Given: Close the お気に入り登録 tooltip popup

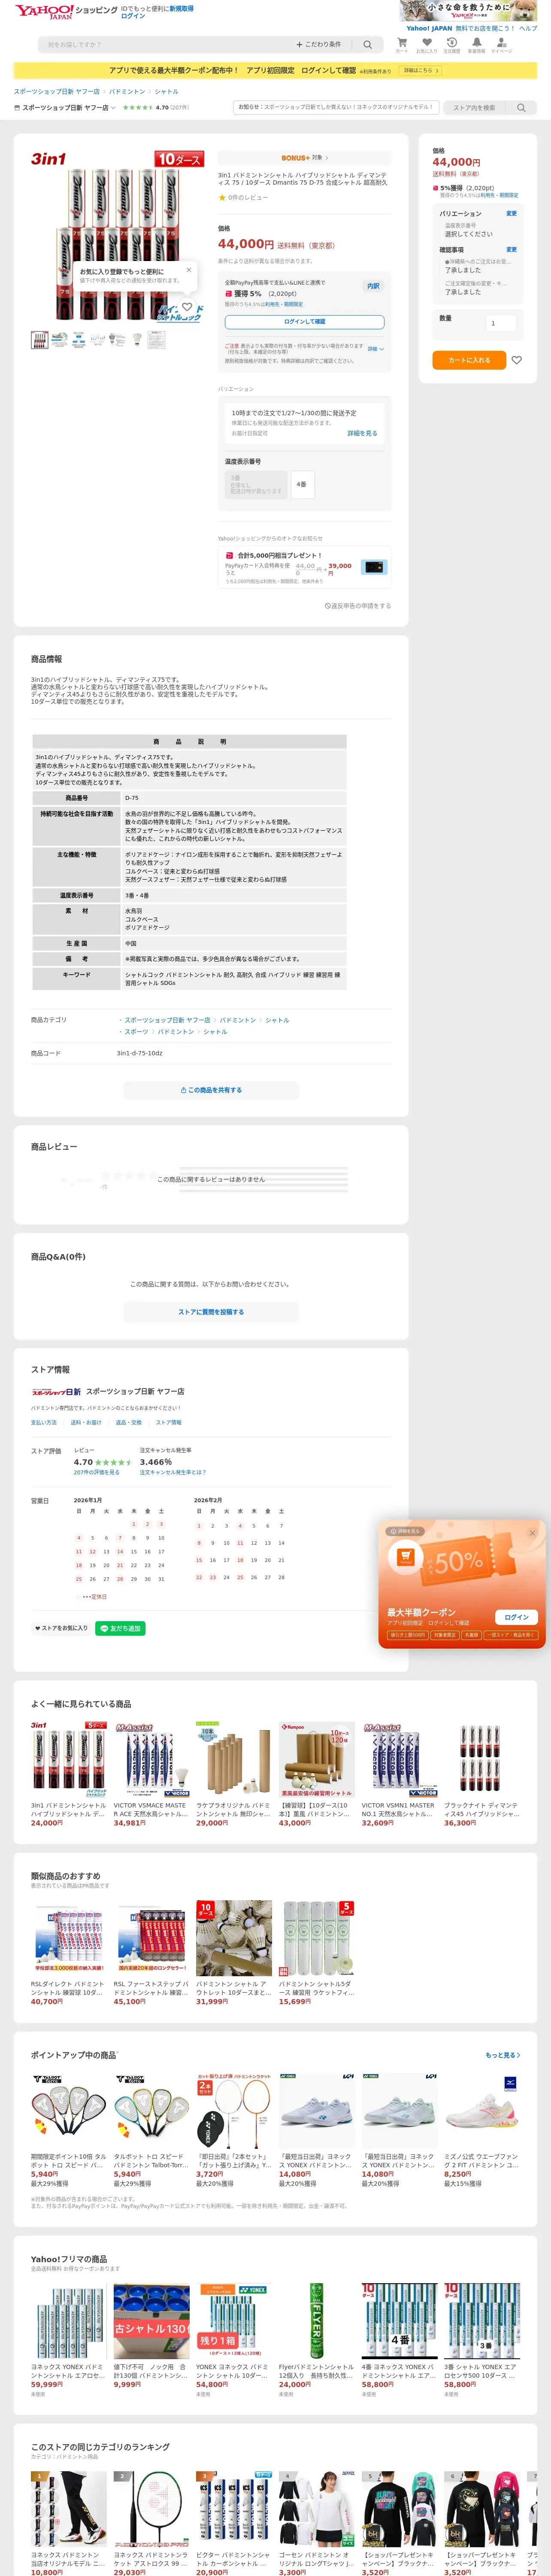Looking at the screenshot, I should 189,270.
